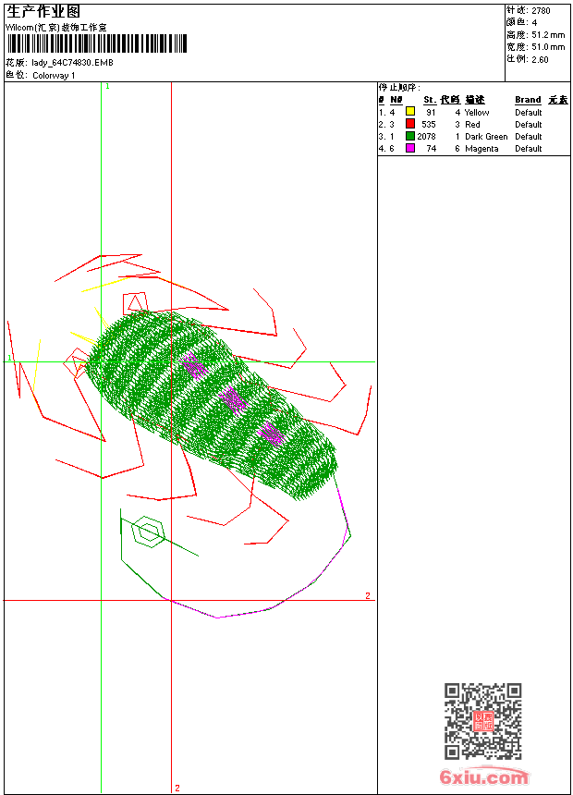The image size is (573, 795).
Task: Click the 生产作业图 page title
Action: click(x=43, y=12)
